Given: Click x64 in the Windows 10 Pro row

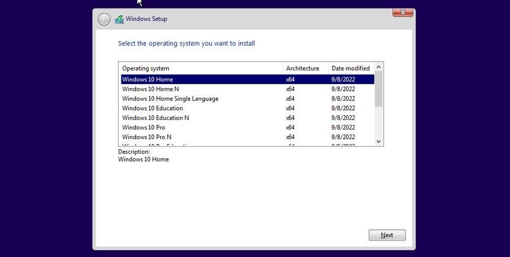Looking at the screenshot, I should tap(290, 127).
